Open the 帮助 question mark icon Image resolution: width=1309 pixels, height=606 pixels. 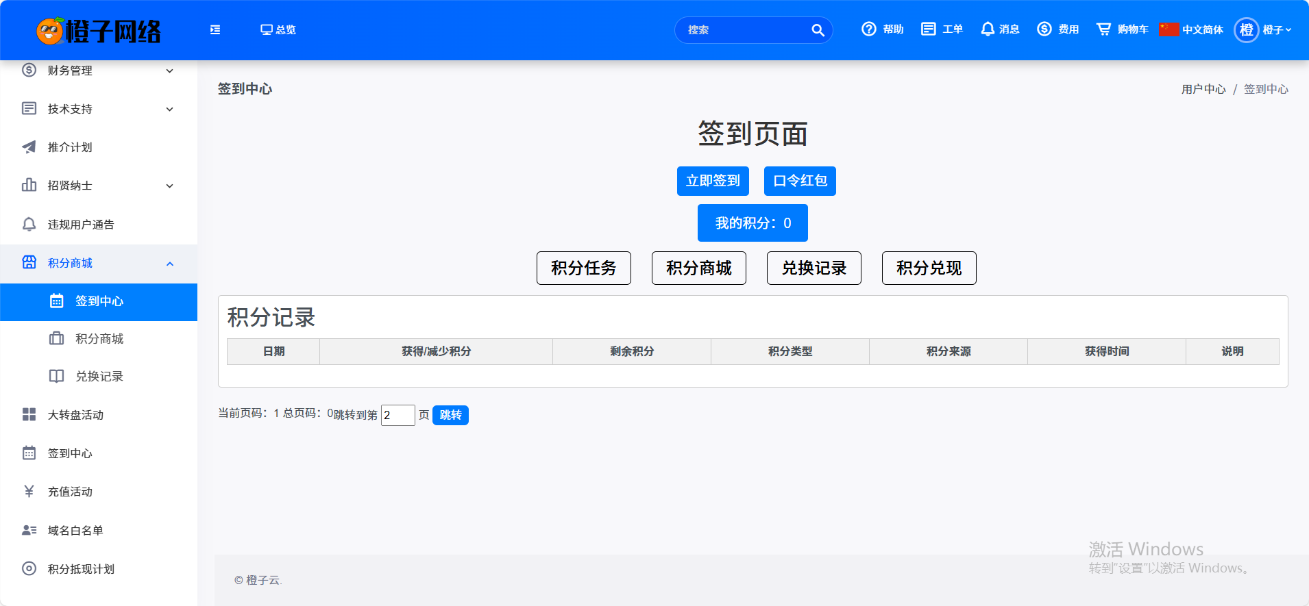869,29
